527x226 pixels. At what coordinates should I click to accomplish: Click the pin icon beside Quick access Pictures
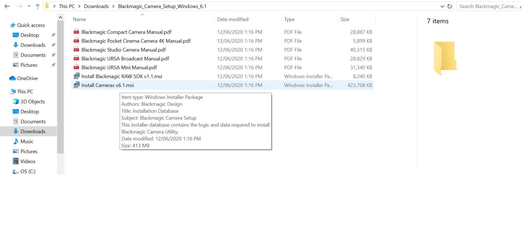coord(53,65)
